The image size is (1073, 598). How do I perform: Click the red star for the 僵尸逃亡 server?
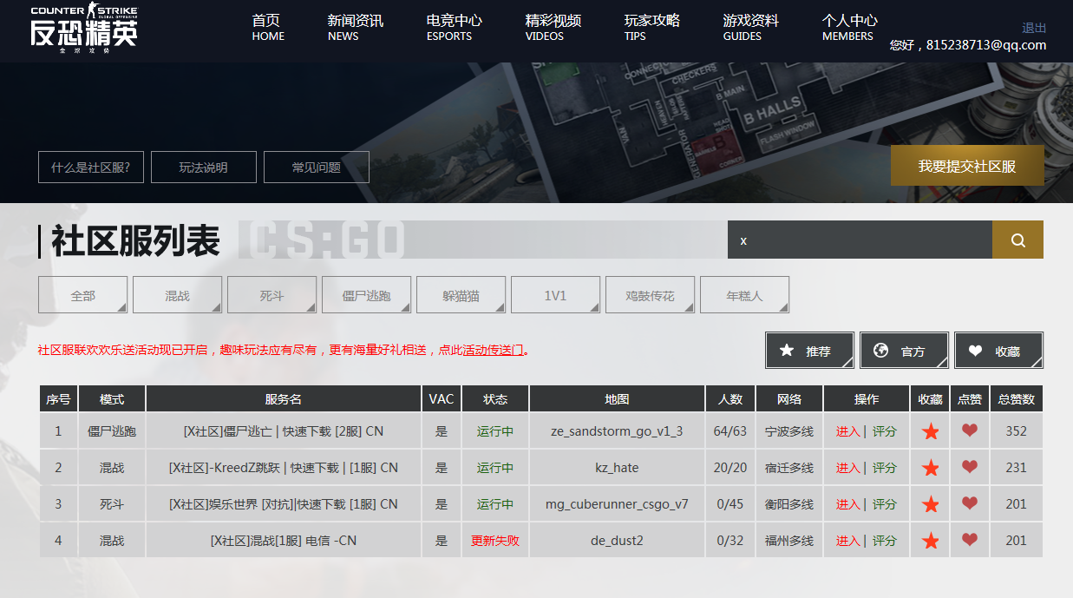point(930,430)
